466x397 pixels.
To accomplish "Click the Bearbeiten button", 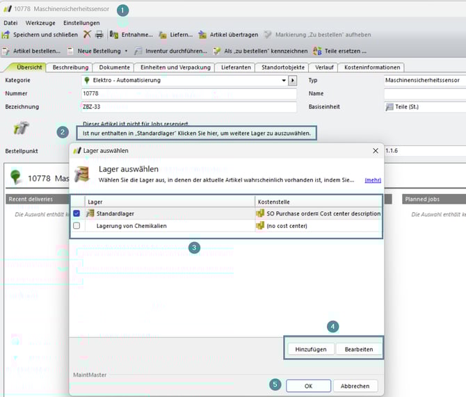I will click(359, 350).
